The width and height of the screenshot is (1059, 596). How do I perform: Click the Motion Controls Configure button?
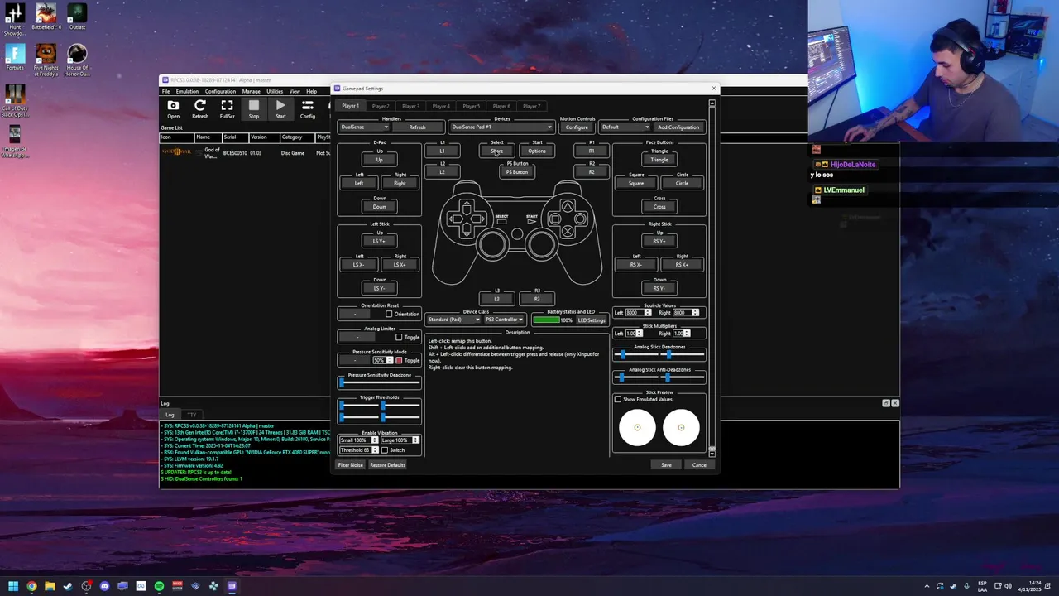coord(577,127)
